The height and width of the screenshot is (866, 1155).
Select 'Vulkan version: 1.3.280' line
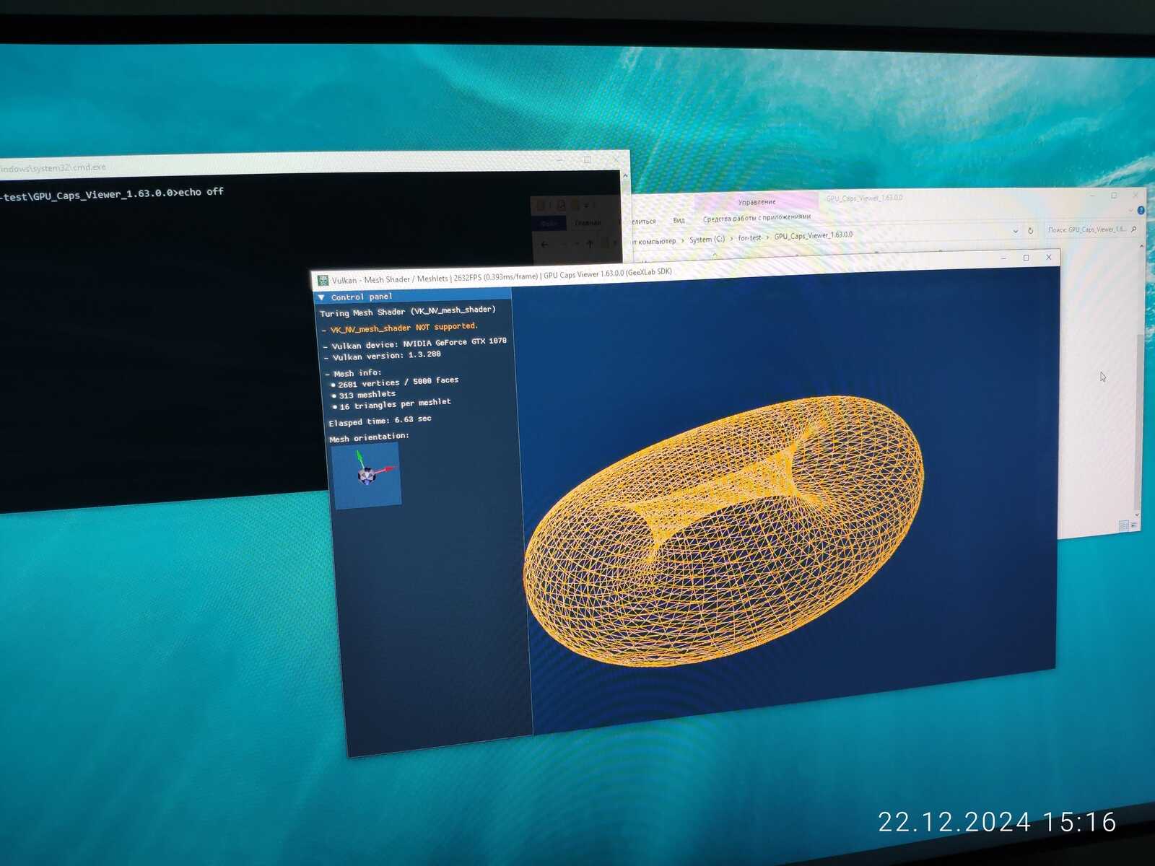coord(382,356)
